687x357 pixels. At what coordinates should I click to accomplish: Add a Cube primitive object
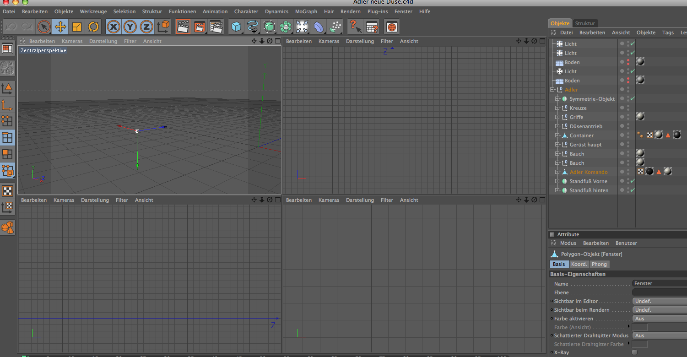[236, 27]
